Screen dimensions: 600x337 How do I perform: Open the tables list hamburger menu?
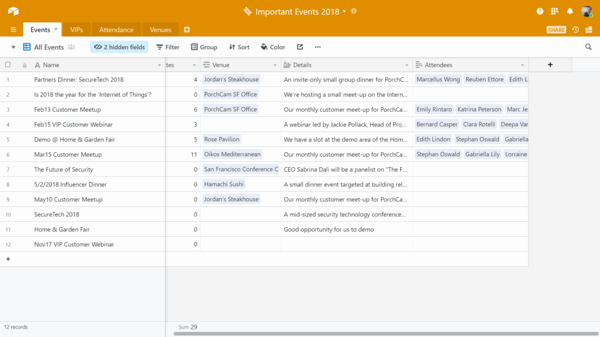pyautogui.click(x=13, y=30)
